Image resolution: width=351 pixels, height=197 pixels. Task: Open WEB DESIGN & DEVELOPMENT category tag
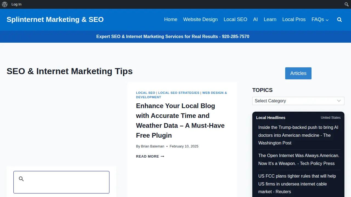pos(182,95)
